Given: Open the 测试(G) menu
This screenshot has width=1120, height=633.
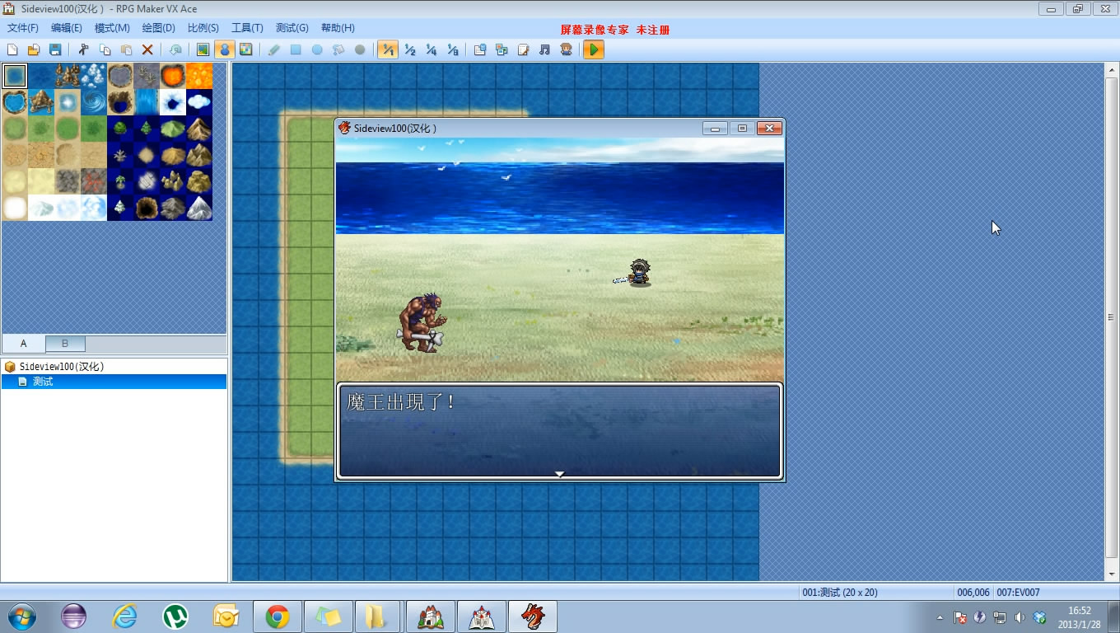Looking at the screenshot, I should [292, 28].
